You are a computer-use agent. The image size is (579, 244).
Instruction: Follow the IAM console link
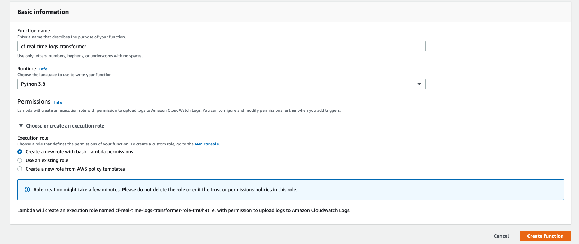(x=206, y=144)
